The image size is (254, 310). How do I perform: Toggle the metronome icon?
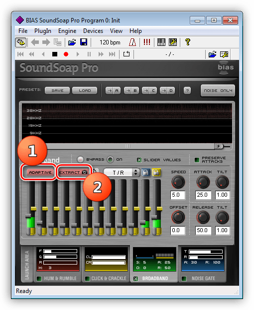(x=132, y=42)
